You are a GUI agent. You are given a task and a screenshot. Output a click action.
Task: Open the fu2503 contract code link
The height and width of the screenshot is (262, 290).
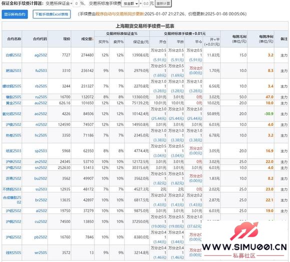tap(41, 70)
